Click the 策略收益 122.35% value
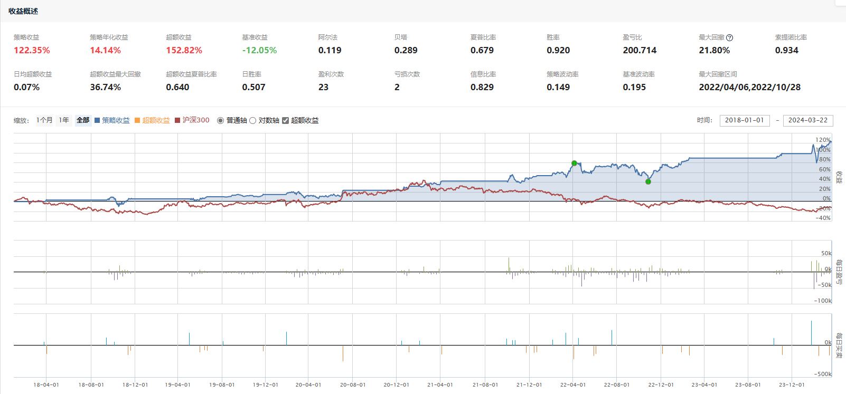 pos(32,50)
